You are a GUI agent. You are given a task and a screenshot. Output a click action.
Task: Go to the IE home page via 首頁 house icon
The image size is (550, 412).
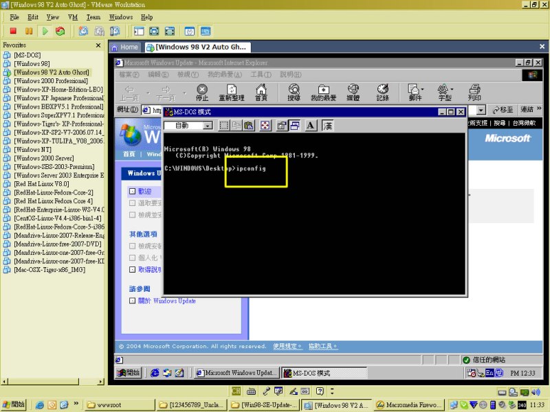tap(261, 92)
